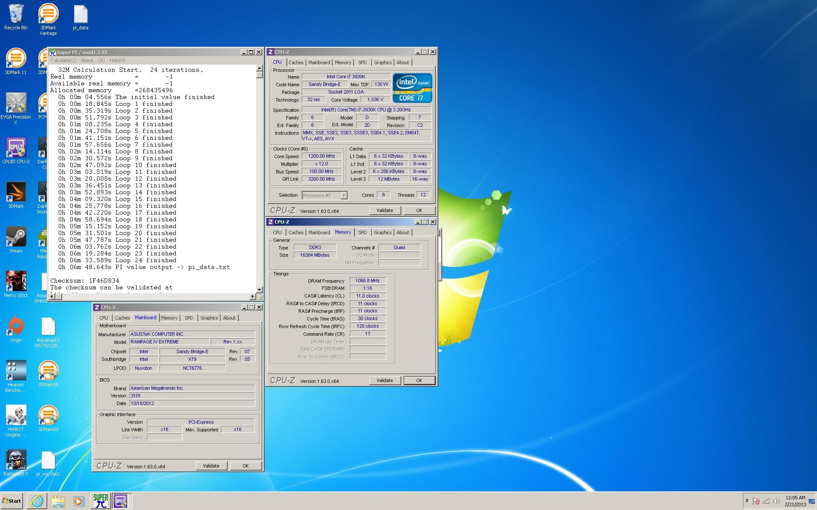Open CPUID CPU-Z desktop shortcut
817x510 pixels.
pos(16,150)
